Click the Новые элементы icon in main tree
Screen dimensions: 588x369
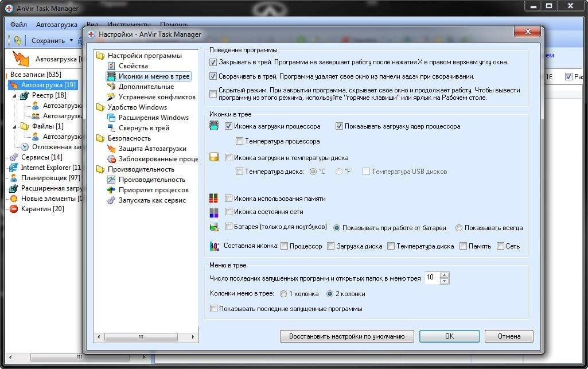point(14,199)
